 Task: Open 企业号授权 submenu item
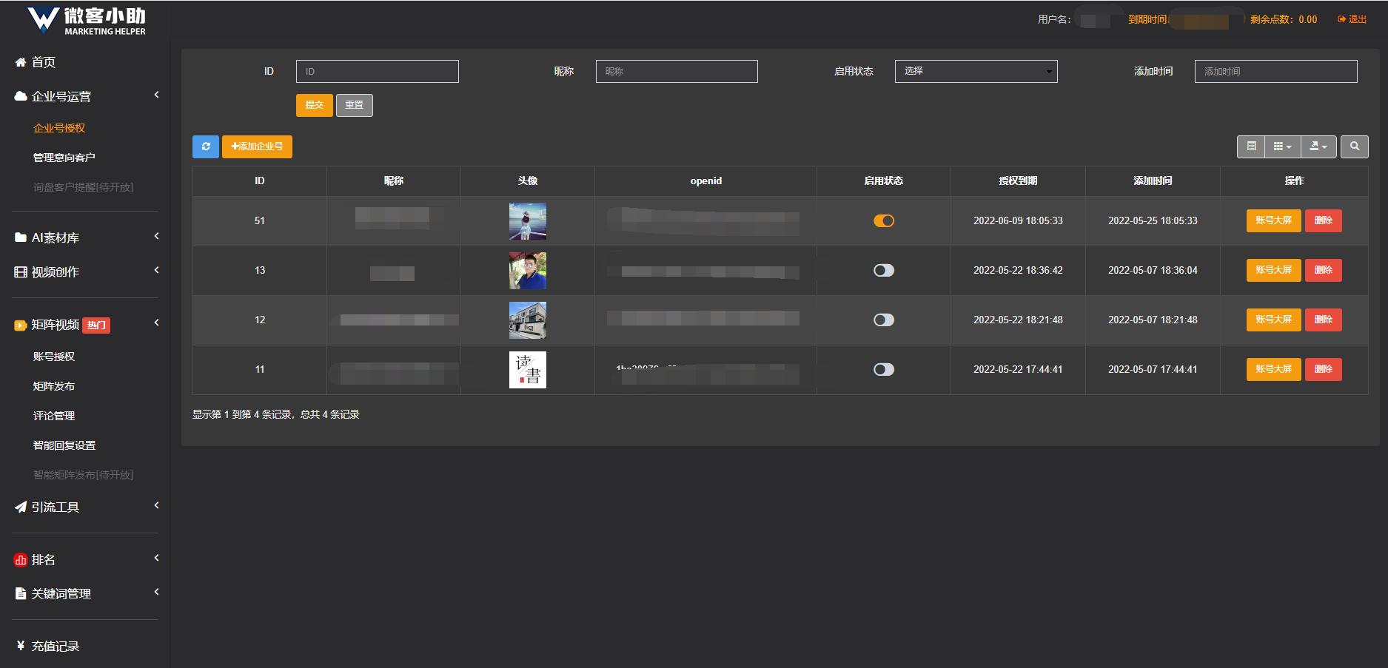tap(59, 128)
